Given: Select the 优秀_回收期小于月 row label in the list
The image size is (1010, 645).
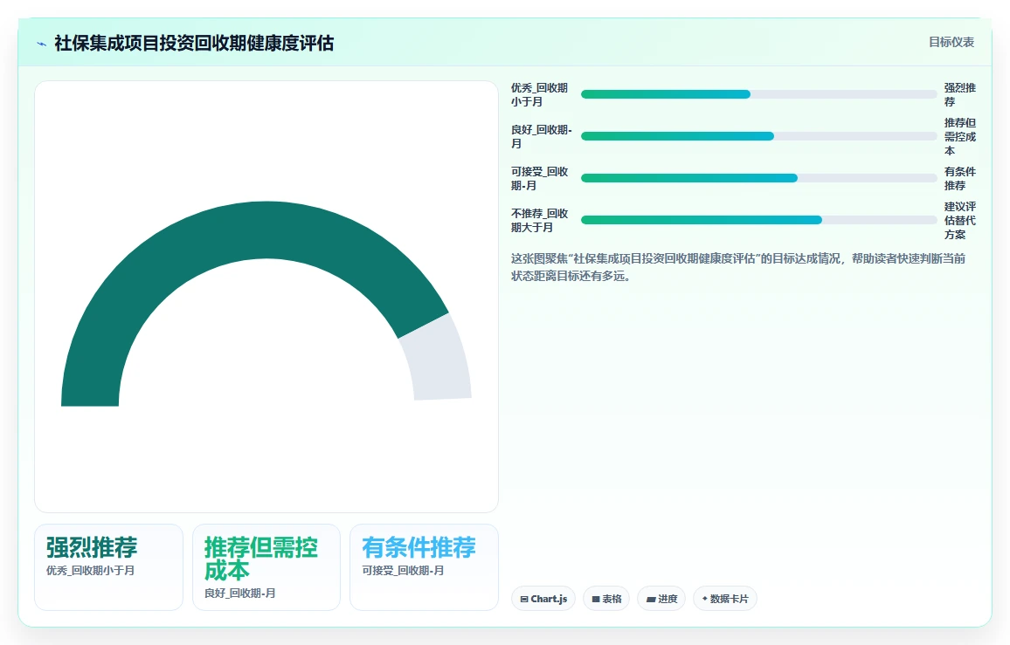Looking at the screenshot, I should pyautogui.click(x=540, y=94).
